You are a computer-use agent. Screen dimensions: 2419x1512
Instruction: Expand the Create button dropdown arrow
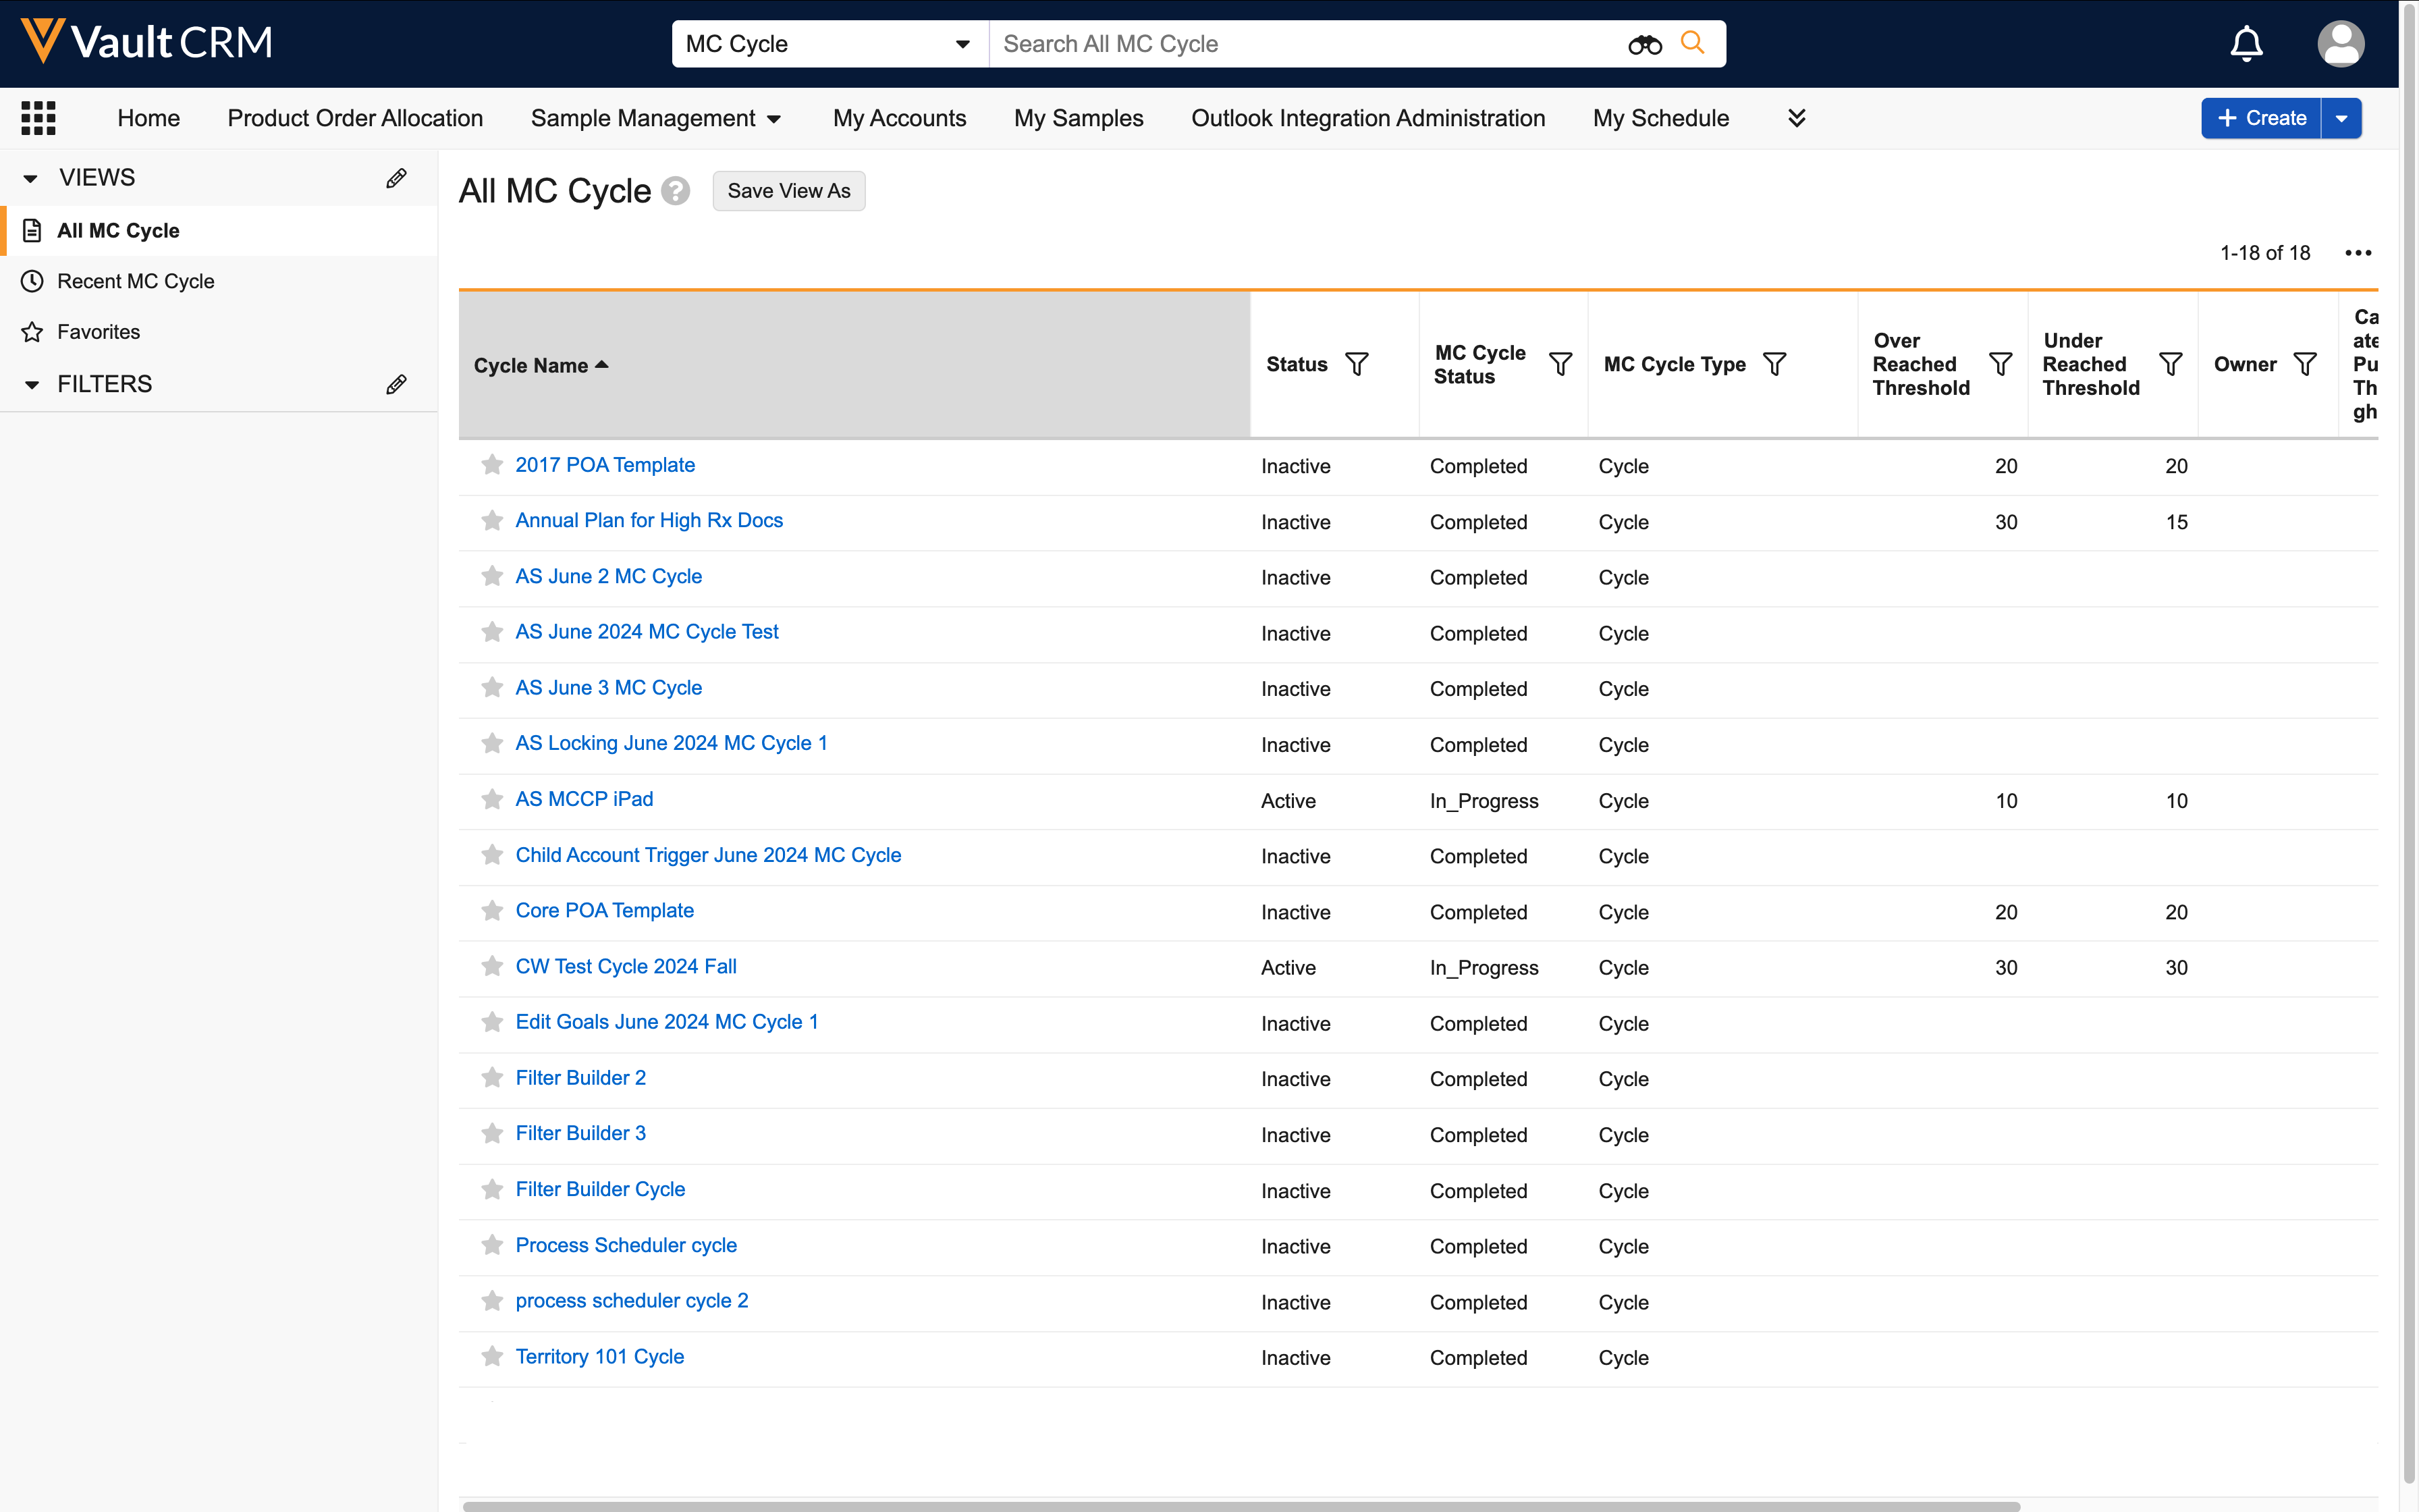point(2342,118)
